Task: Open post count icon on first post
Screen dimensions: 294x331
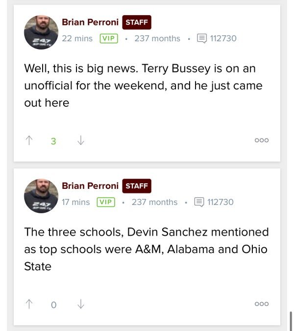Action: pyautogui.click(x=201, y=38)
